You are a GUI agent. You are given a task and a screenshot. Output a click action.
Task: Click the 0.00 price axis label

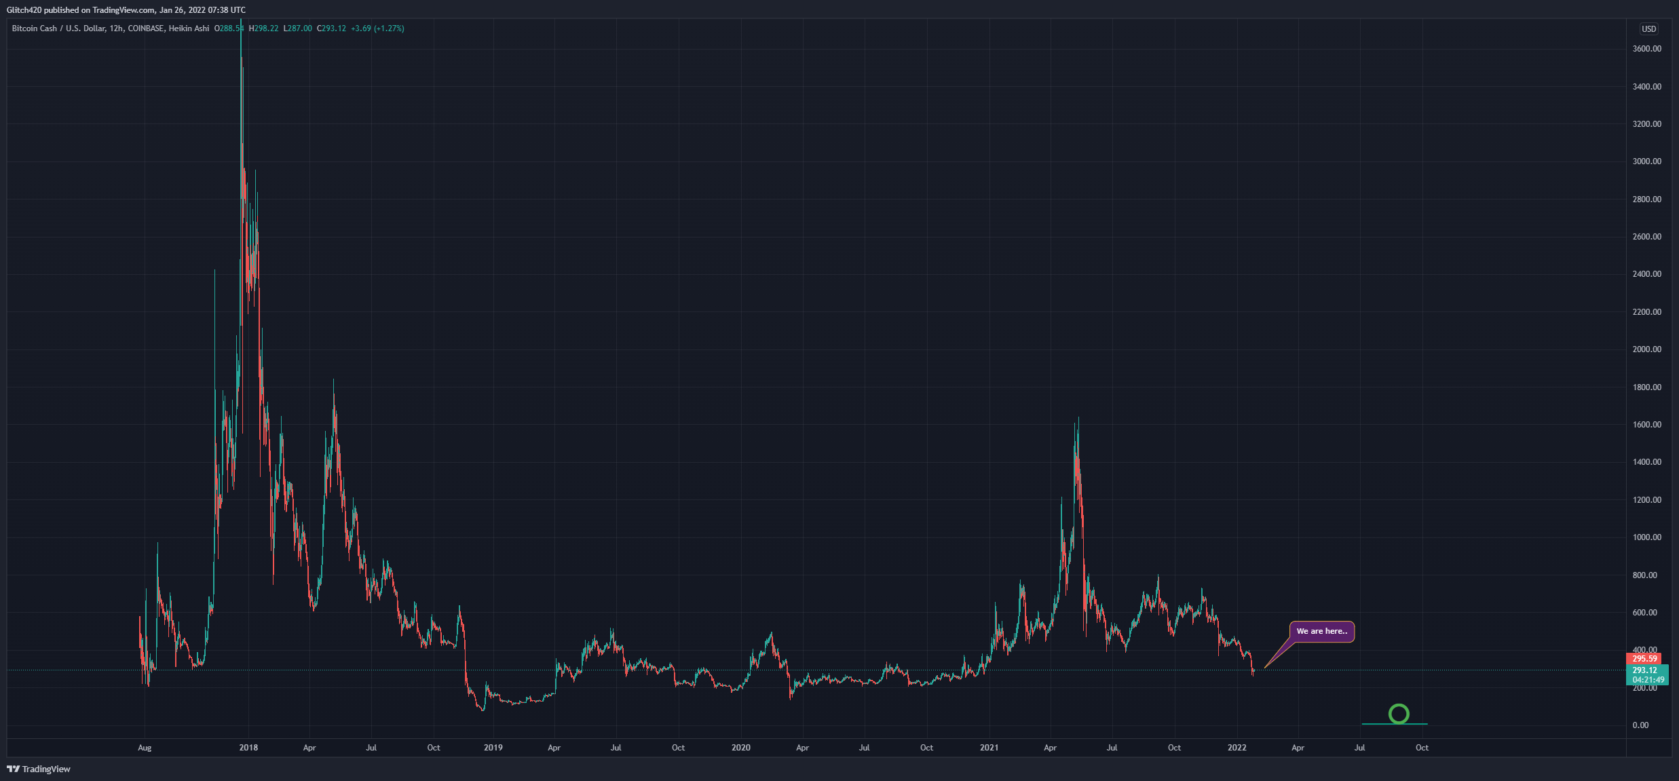point(1641,725)
